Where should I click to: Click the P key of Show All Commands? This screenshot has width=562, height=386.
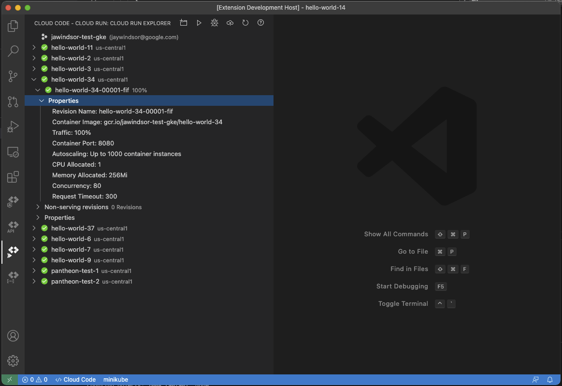pos(464,234)
